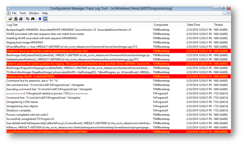Select the 'bFoundRawDisk == true' log line
The height and width of the screenshot is (146, 244).
(x=119, y=47)
